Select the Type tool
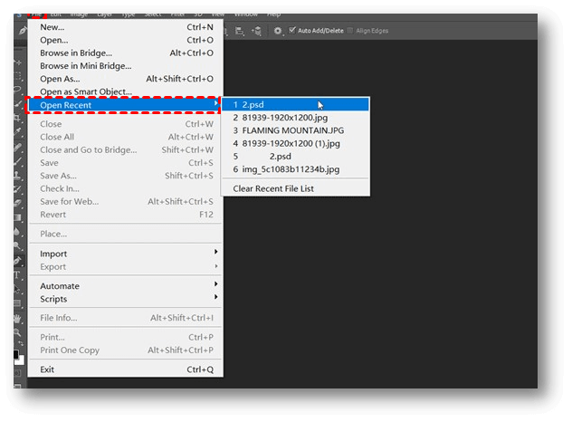Viewport: 572px width, 422px height. click(18, 275)
